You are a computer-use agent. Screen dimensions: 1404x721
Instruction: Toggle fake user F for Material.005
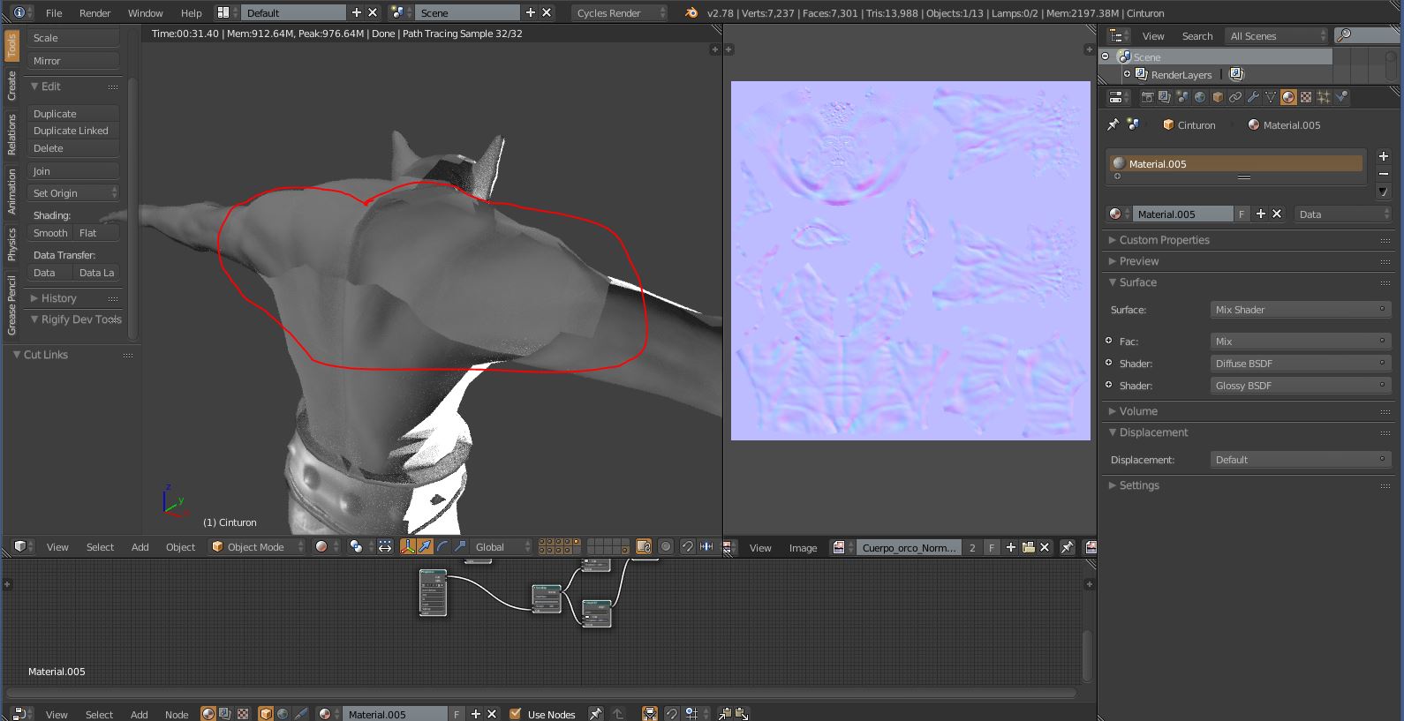tap(1242, 214)
